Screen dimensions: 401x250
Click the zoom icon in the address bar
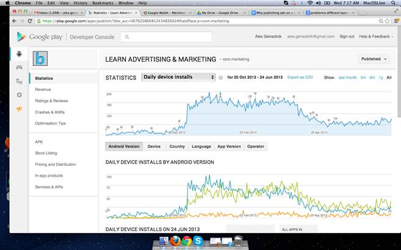pyautogui.click(x=381, y=21)
